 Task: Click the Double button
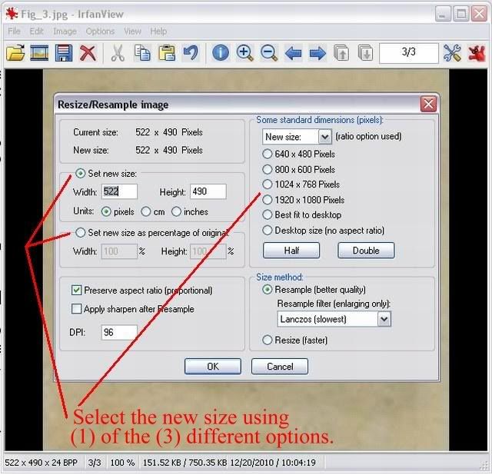click(366, 251)
